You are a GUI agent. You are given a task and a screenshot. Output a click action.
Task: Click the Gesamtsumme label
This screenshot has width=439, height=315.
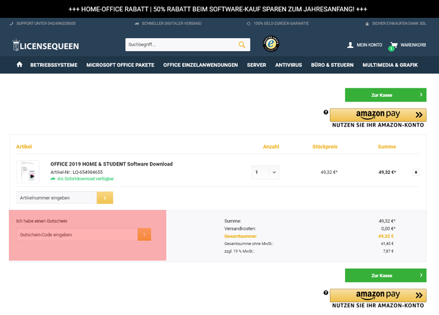click(x=240, y=236)
